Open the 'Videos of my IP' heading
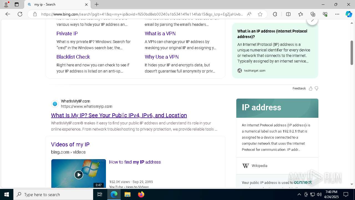Image resolution: width=355 pixels, height=200 pixels. [x=70, y=144]
